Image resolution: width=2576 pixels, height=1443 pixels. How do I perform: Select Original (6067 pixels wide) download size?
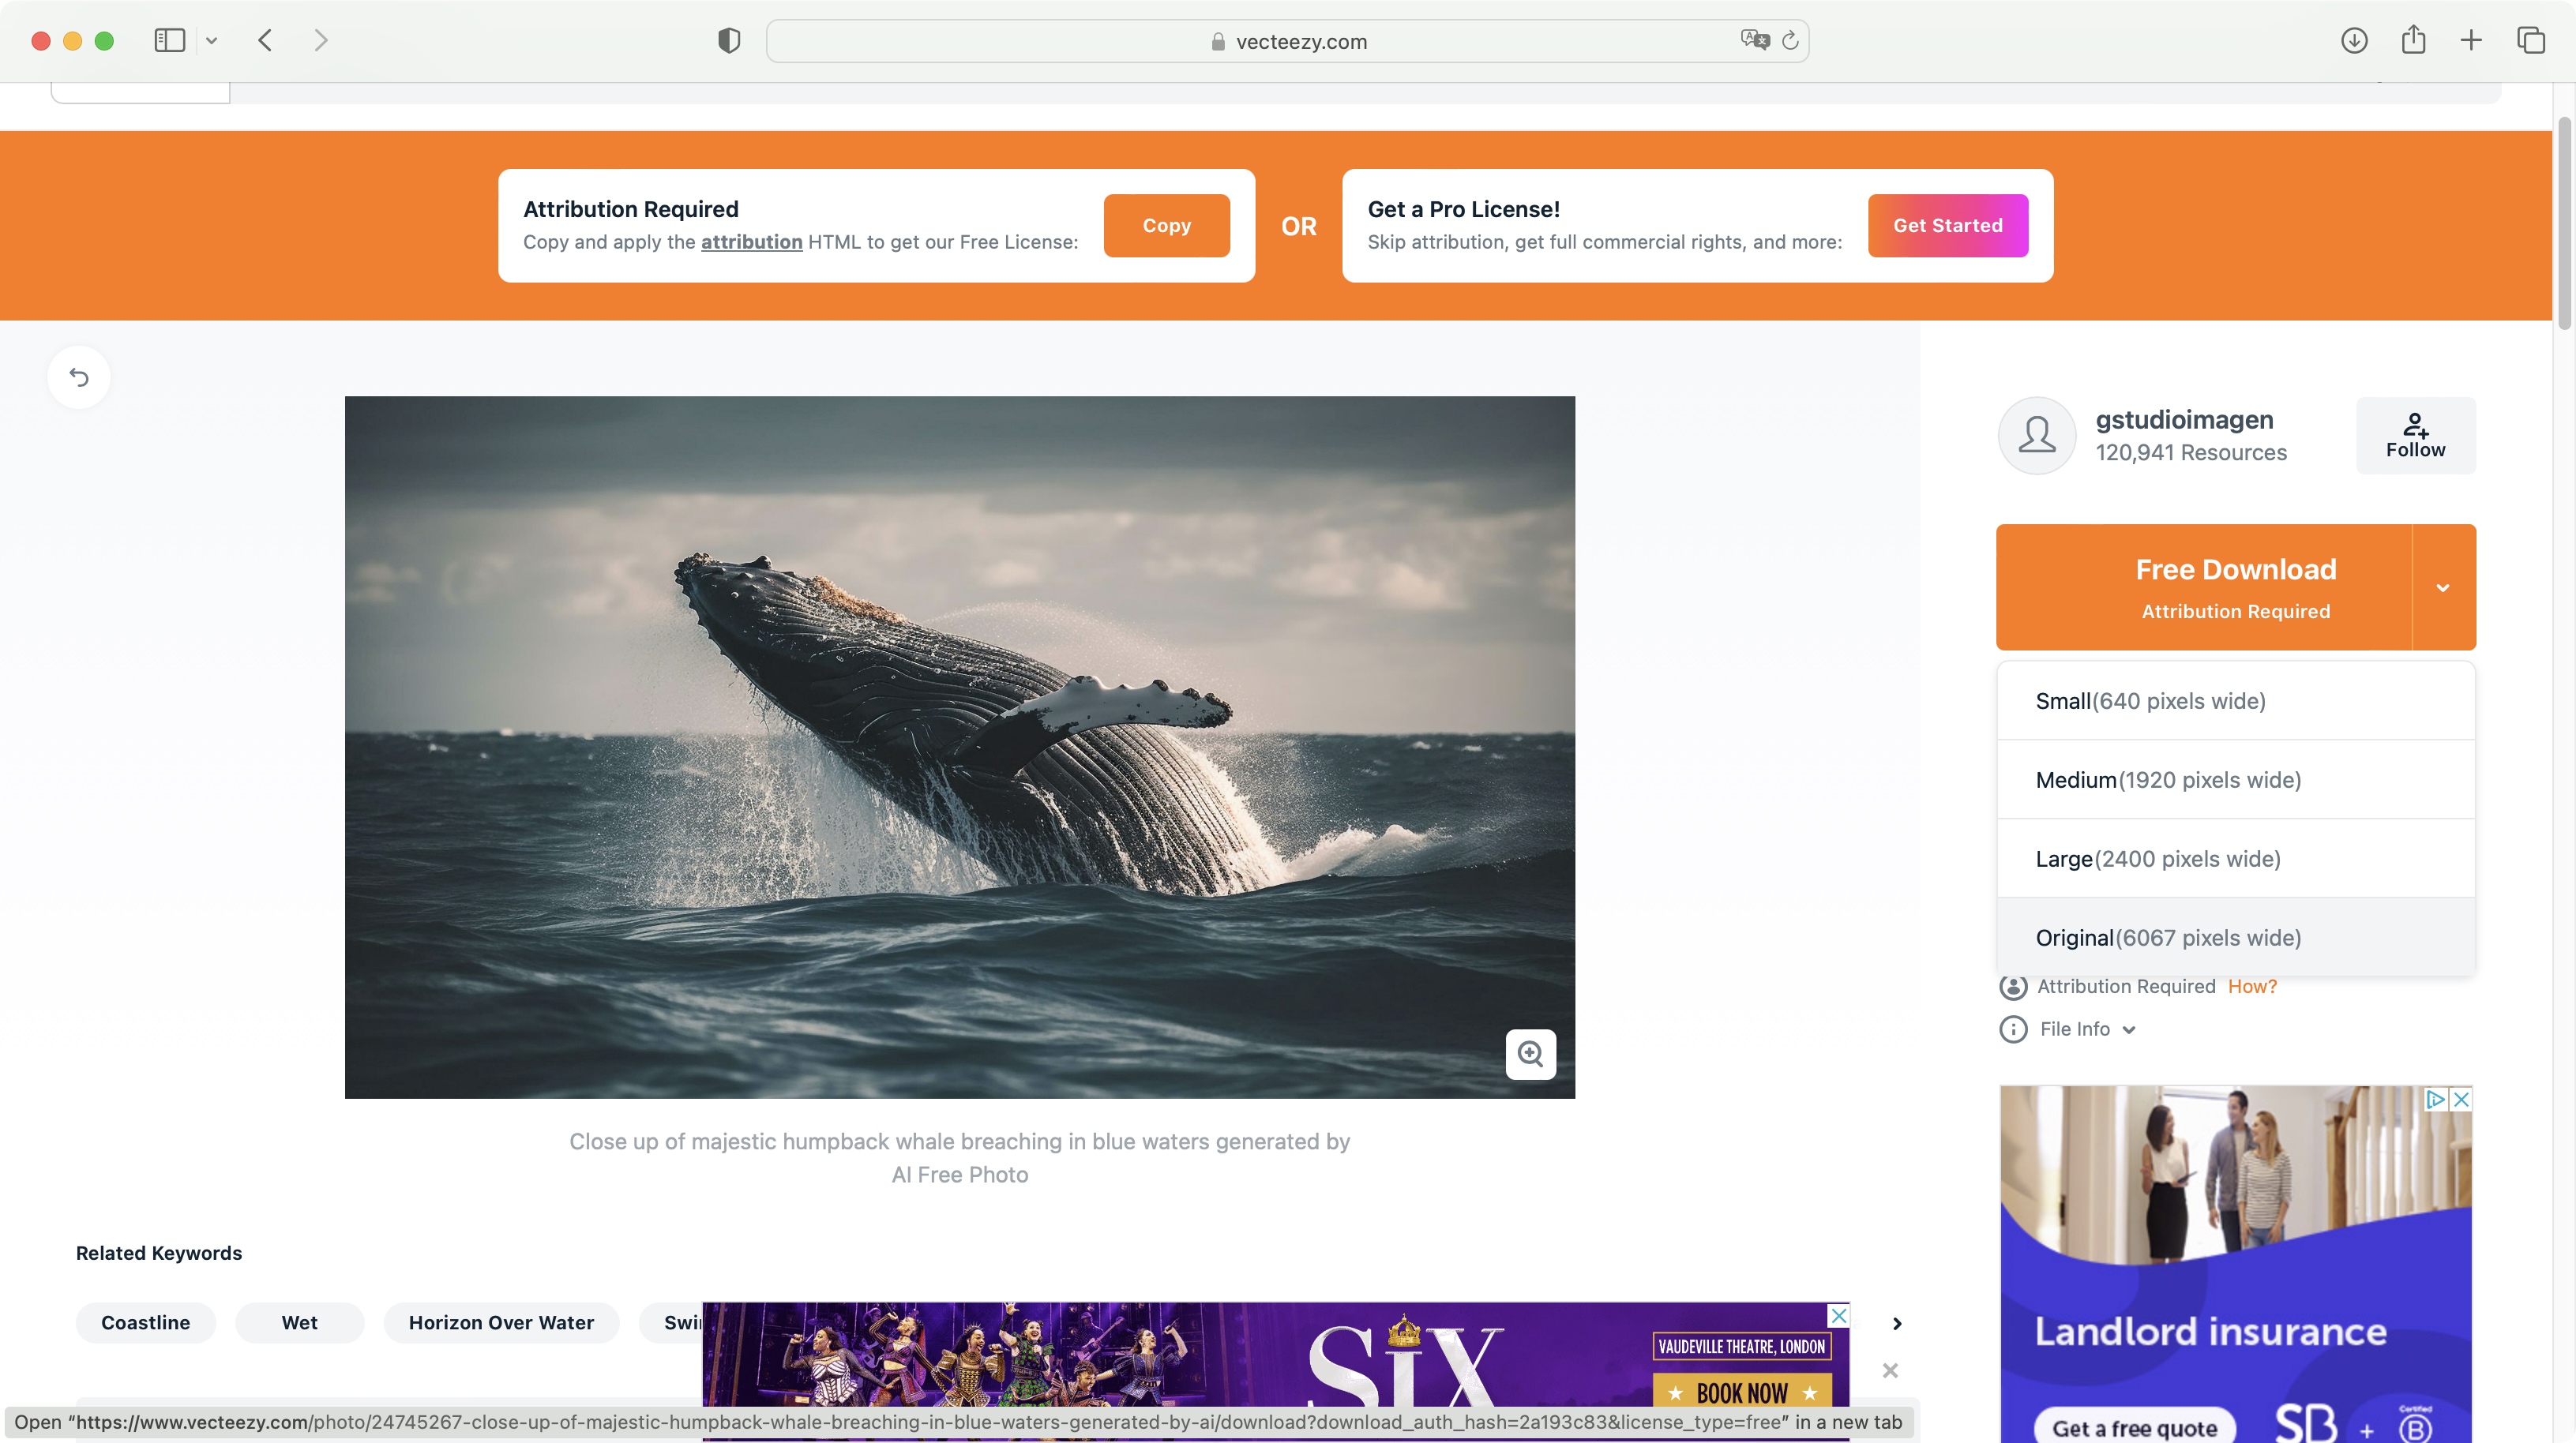2236,935
